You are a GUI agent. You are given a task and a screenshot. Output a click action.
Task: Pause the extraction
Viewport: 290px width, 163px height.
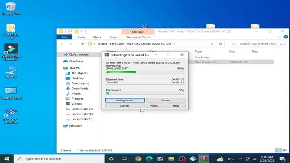[x=166, y=100]
